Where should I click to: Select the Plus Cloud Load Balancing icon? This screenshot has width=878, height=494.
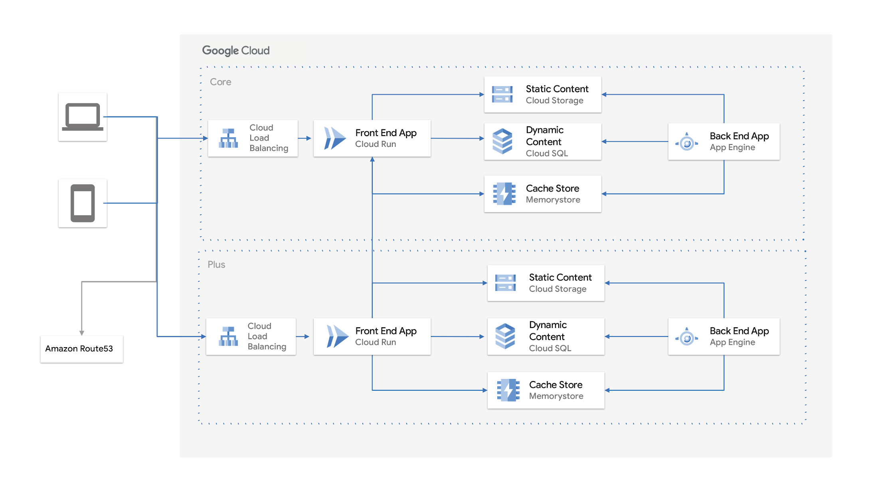tap(228, 336)
